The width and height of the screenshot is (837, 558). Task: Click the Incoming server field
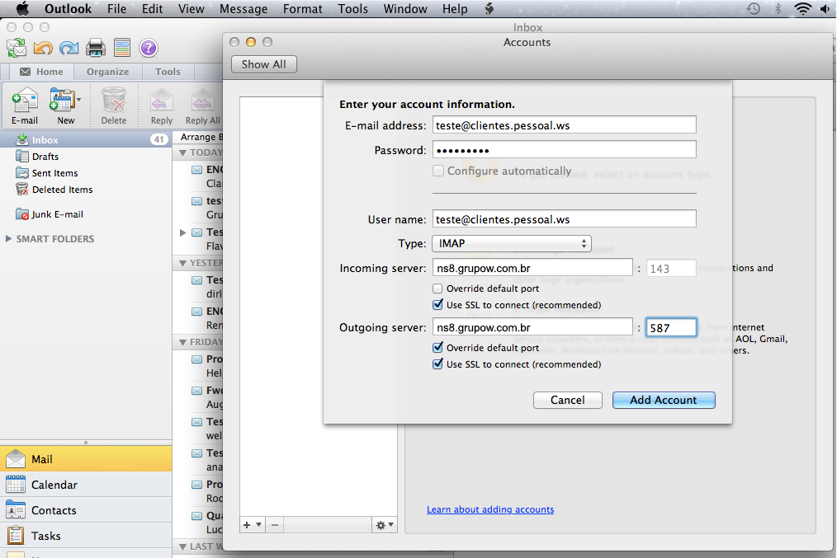(x=532, y=268)
